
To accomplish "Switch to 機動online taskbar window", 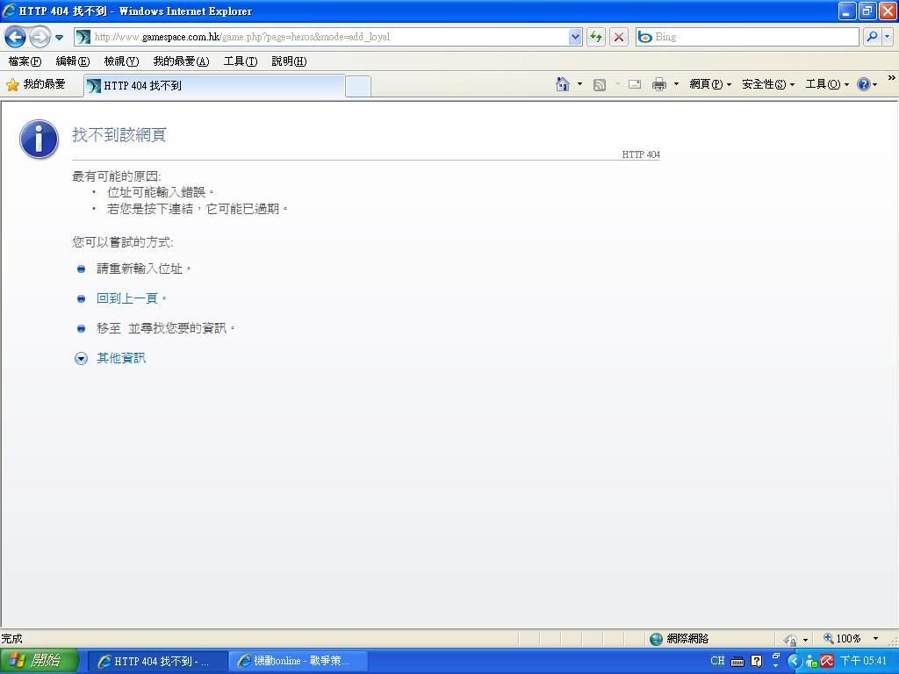I will (298, 662).
